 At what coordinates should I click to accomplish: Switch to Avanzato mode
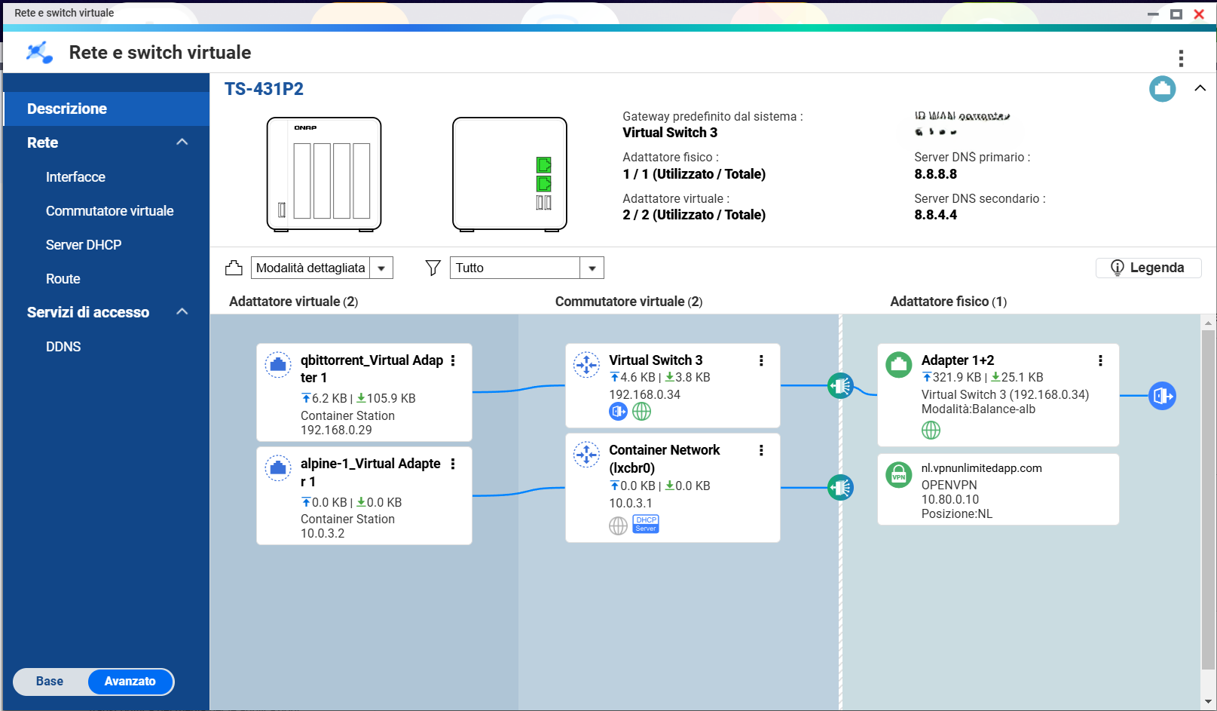[130, 682]
